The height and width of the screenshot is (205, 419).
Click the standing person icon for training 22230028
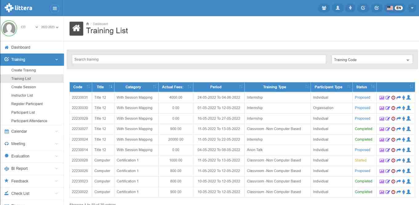coord(403,160)
